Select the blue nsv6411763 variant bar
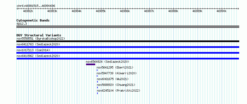247x104 pixels. 128,47
